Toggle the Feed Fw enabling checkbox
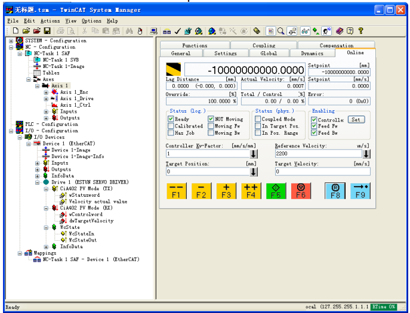 coord(314,126)
